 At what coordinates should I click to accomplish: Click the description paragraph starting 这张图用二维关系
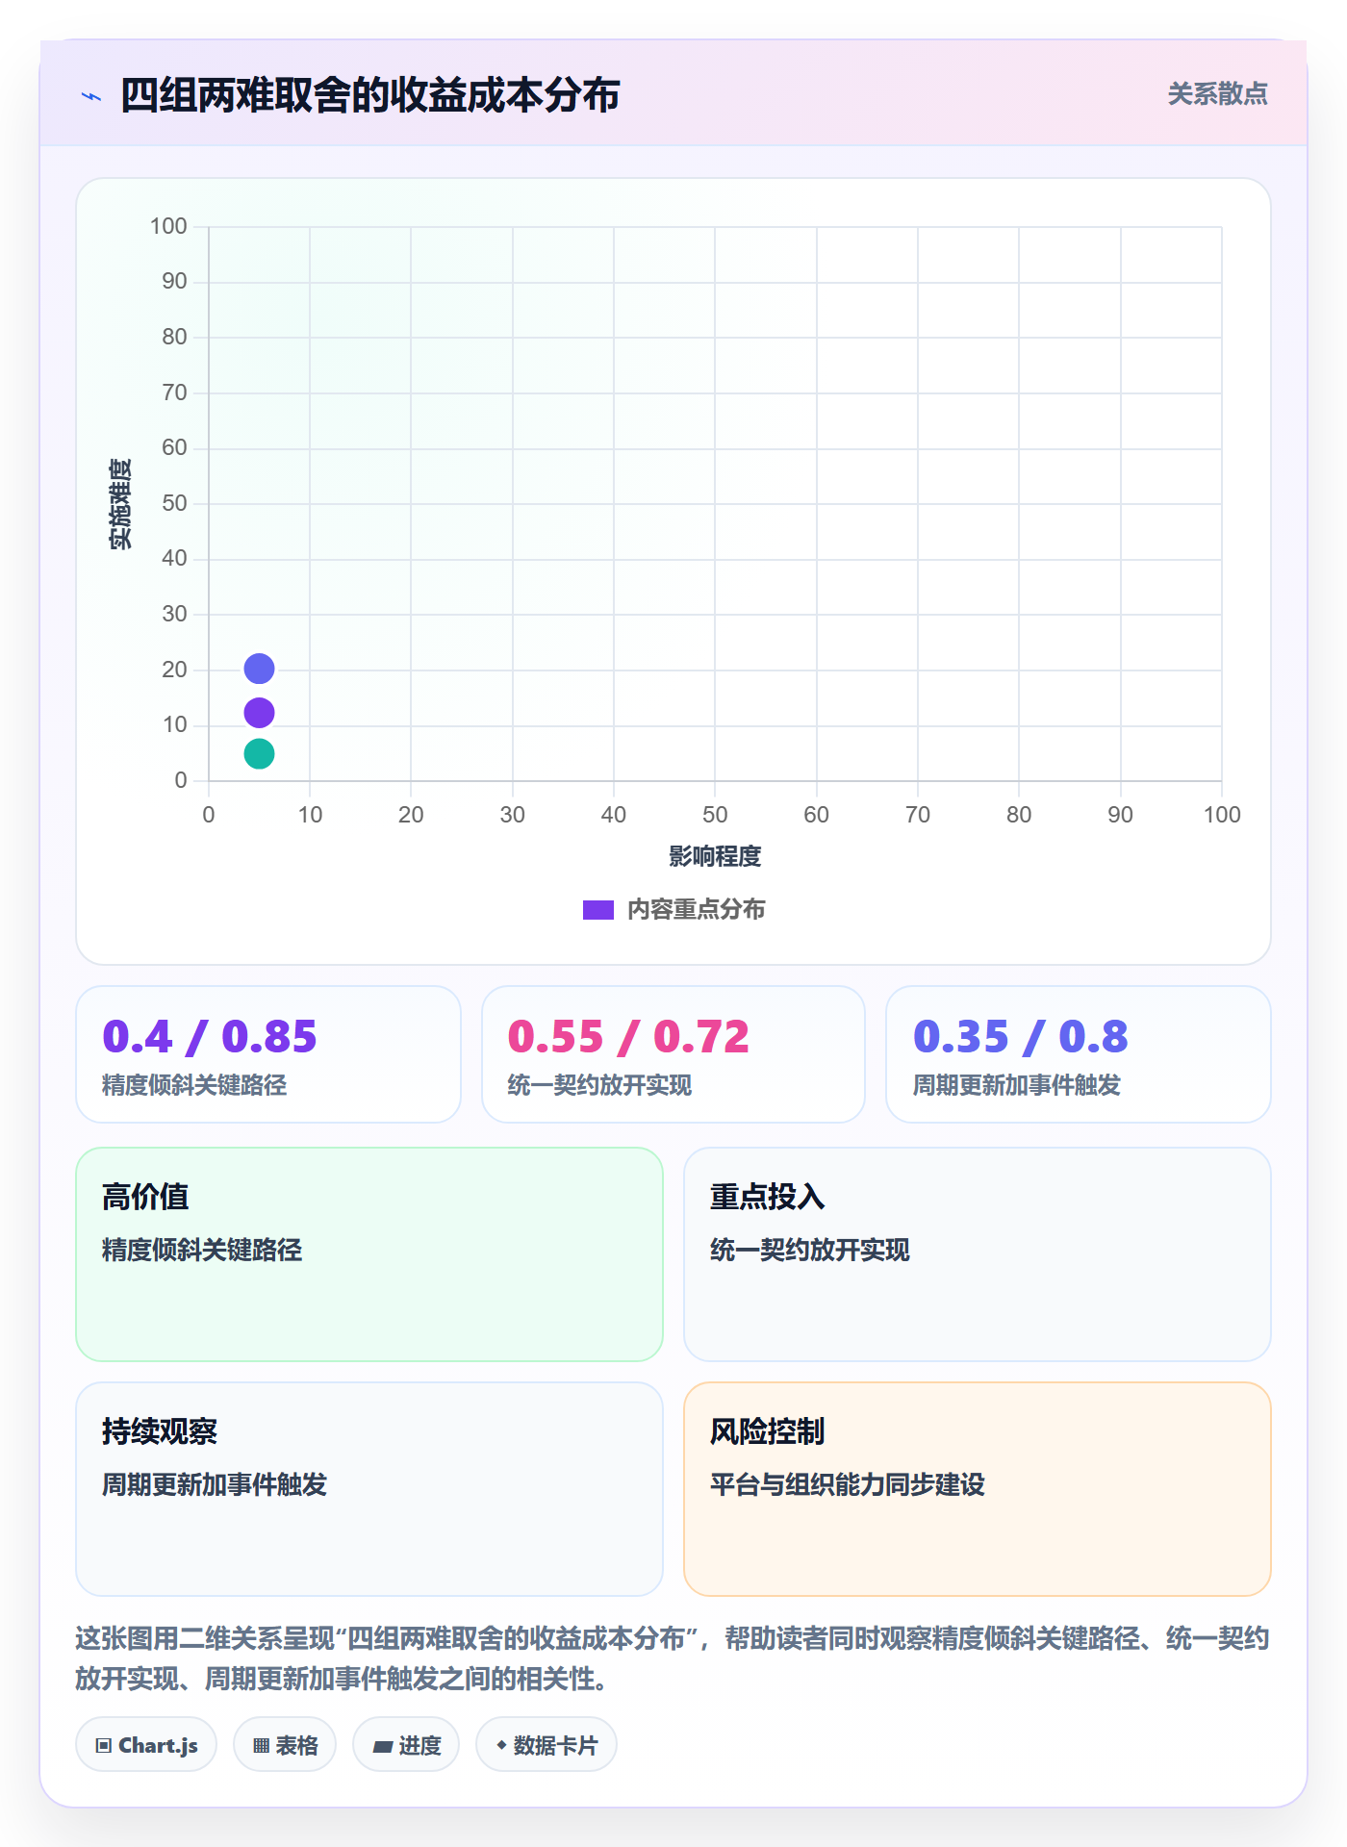point(673,1658)
